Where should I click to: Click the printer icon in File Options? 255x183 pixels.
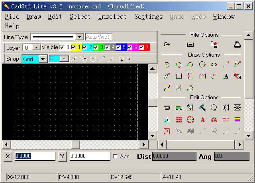coord(237,45)
